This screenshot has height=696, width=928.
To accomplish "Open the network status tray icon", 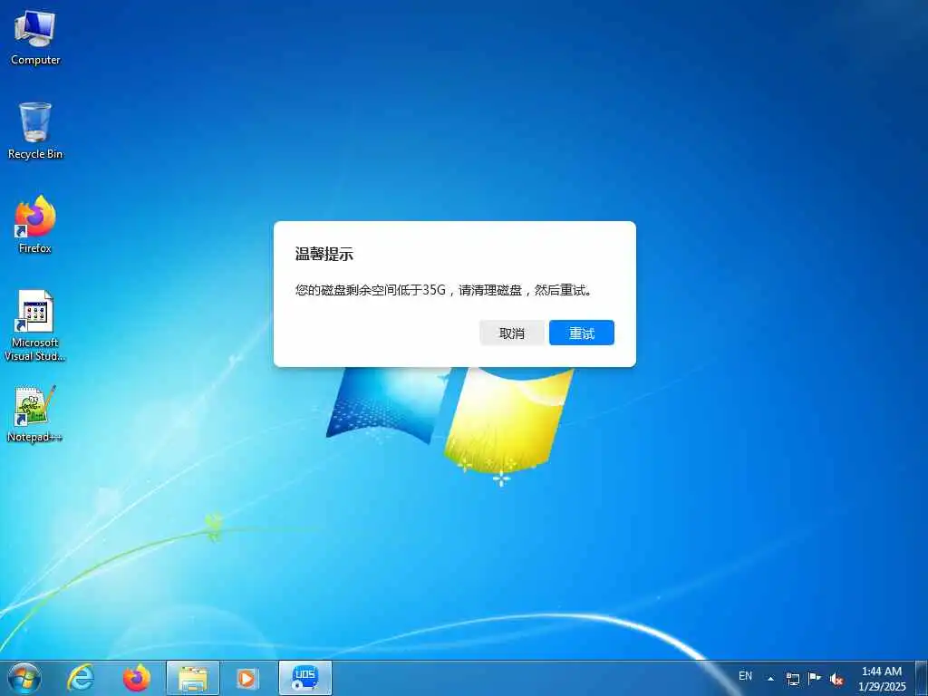I will tap(792, 679).
